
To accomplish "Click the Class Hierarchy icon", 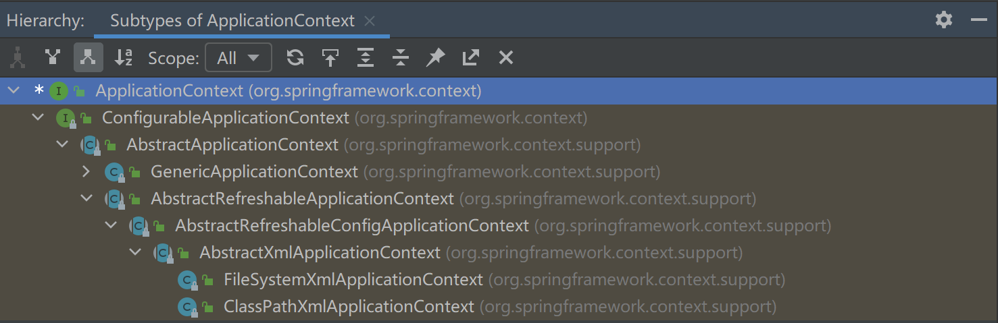I will click(18, 58).
